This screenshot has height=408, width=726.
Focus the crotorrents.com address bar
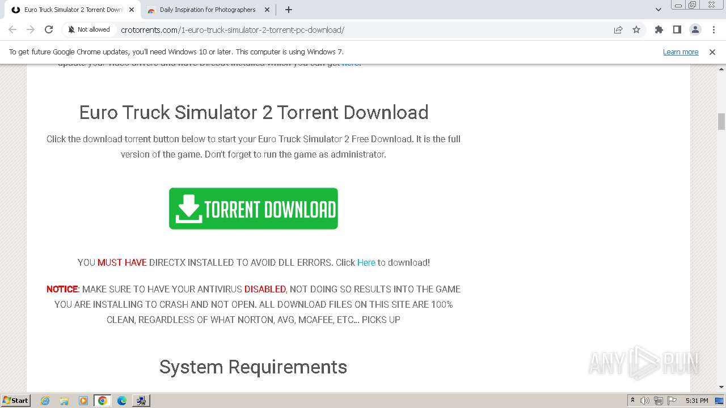(233, 30)
